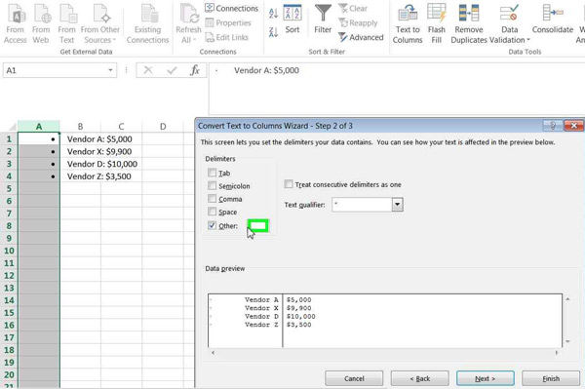Choose From Text import icon
This screenshot has width=585, height=389.
[66, 23]
